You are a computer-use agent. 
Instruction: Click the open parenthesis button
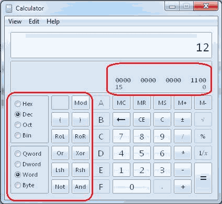click(x=60, y=120)
